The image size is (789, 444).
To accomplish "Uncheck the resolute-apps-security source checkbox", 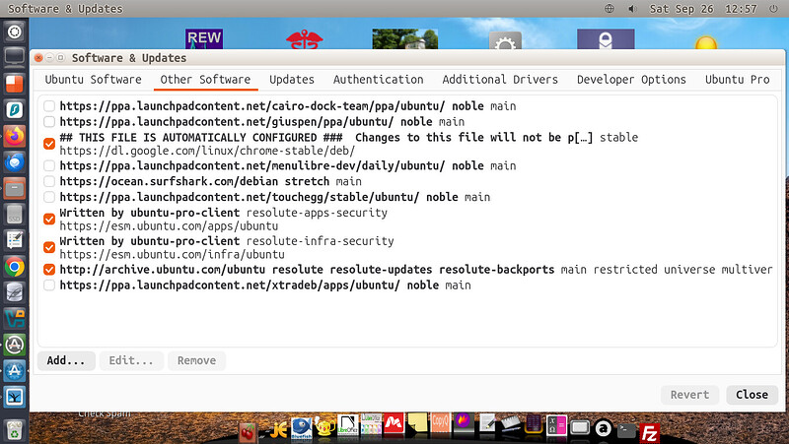I will coord(48,219).
